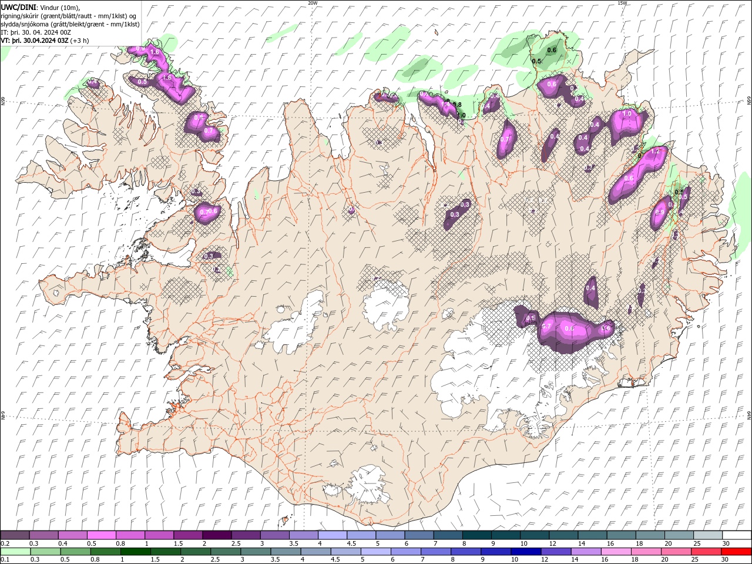752x564 pixels.
Task: Click the pure red rain swatch after 30
Action: (737, 552)
